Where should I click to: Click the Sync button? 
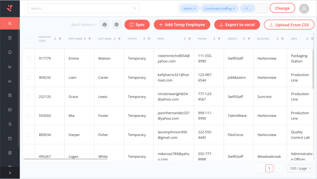tap(137, 25)
